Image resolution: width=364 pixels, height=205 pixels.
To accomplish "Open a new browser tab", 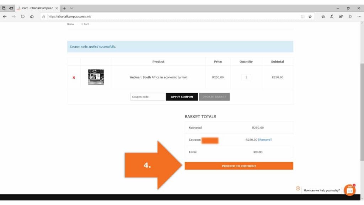I will 64,8.
